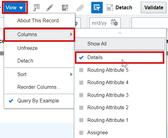This screenshot has width=168, height=138.
Task: Toggle the Query By Example filter icon
Action: point(97,7)
